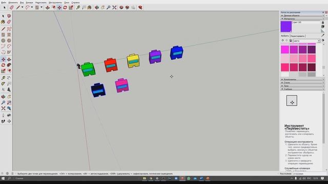The image size is (328, 184).
Task: Select the Paint Bucket in left tool palette
Action: [3, 21]
